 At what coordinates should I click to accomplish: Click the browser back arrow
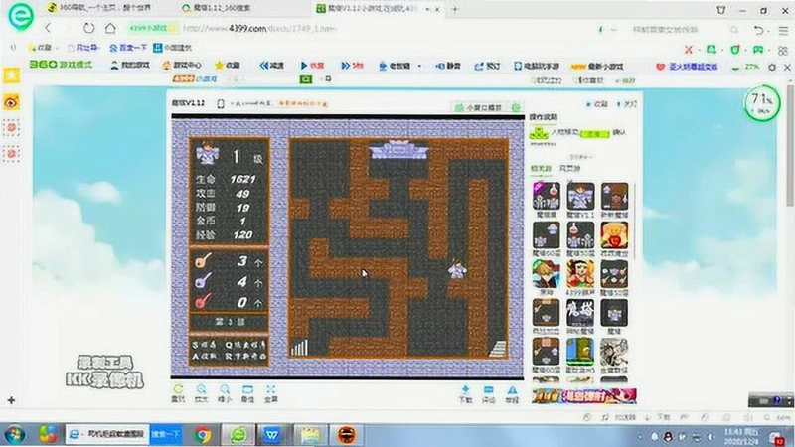pyautogui.click(x=48, y=28)
